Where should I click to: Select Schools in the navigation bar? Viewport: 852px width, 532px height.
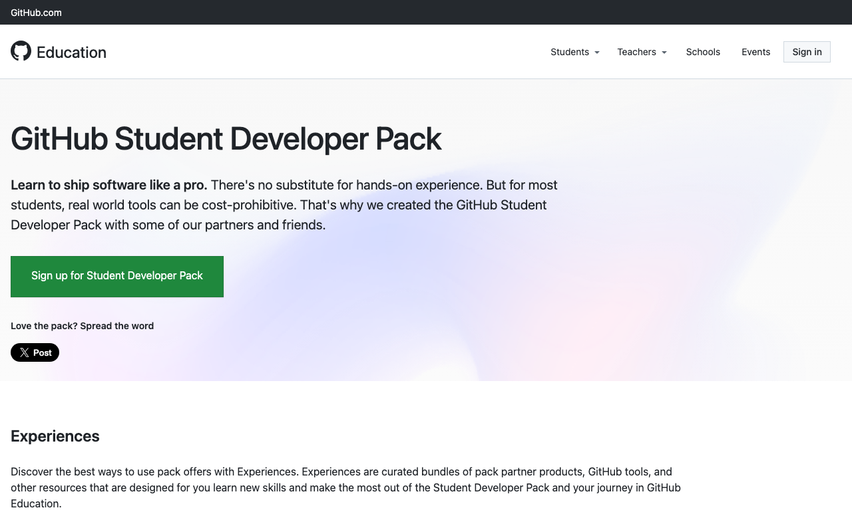703,52
